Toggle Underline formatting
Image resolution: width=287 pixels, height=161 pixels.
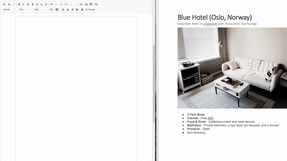pyautogui.click(x=28, y=4)
